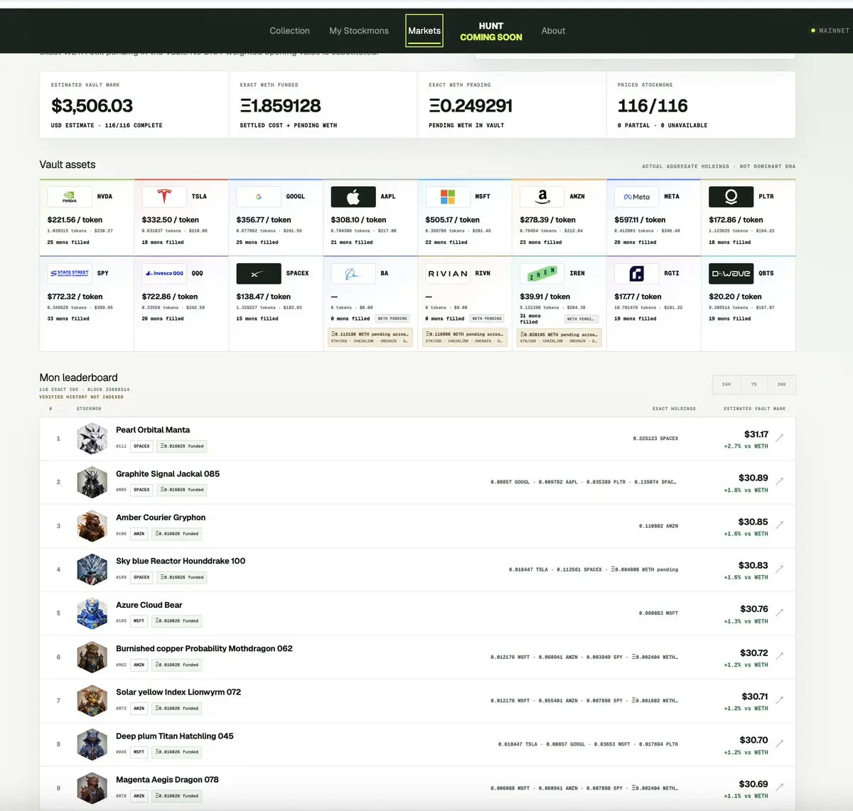Click the Apple logo icon

353,196
